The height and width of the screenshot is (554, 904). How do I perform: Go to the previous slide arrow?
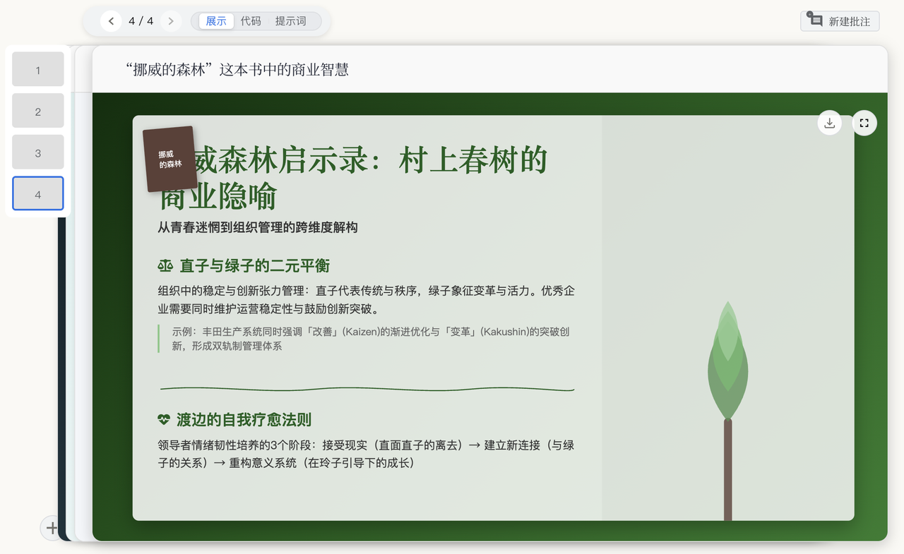click(x=111, y=21)
